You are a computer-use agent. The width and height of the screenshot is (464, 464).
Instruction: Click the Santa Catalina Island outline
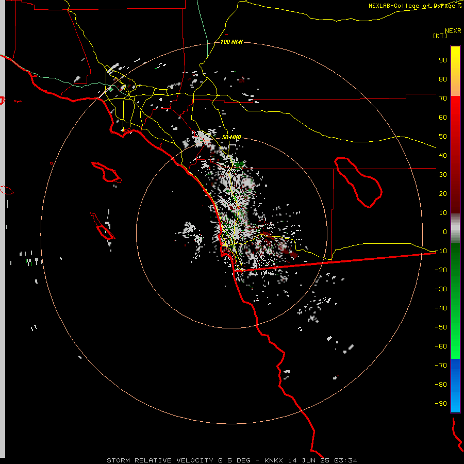[107, 172]
